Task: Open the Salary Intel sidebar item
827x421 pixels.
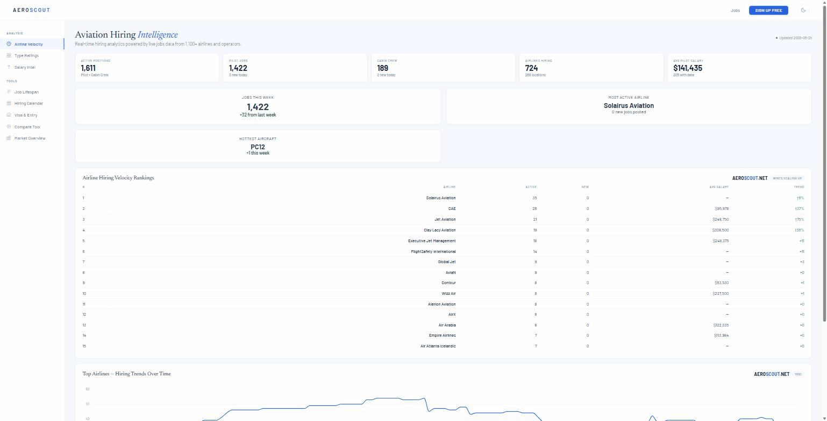Action: [32, 67]
